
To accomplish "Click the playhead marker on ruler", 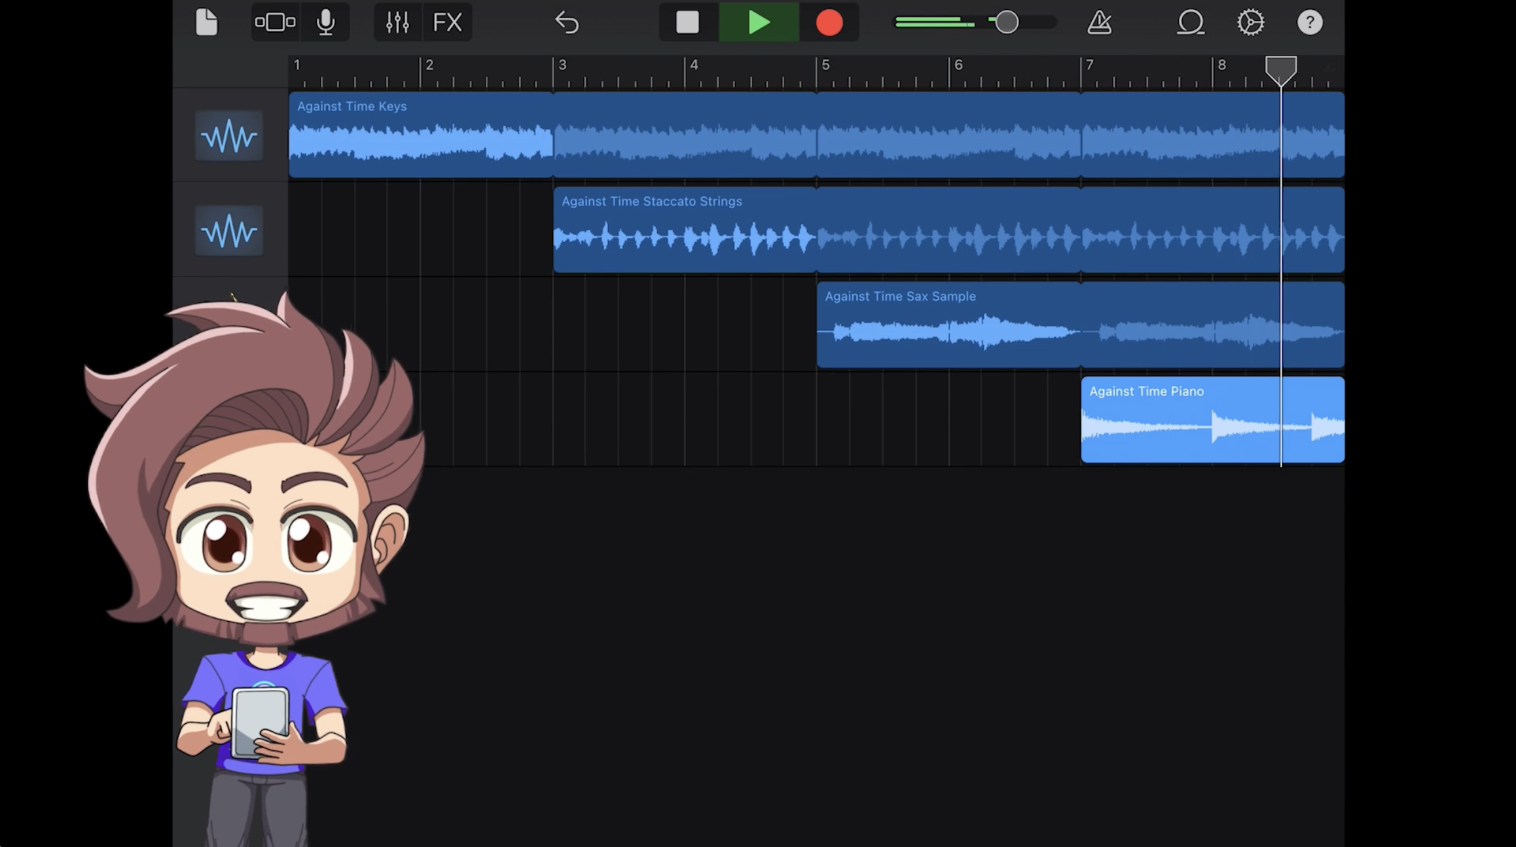I will pyautogui.click(x=1280, y=69).
